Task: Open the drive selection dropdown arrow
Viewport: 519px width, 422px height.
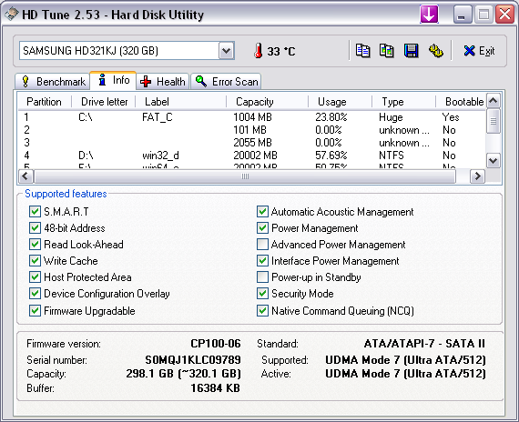Action: [x=227, y=51]
